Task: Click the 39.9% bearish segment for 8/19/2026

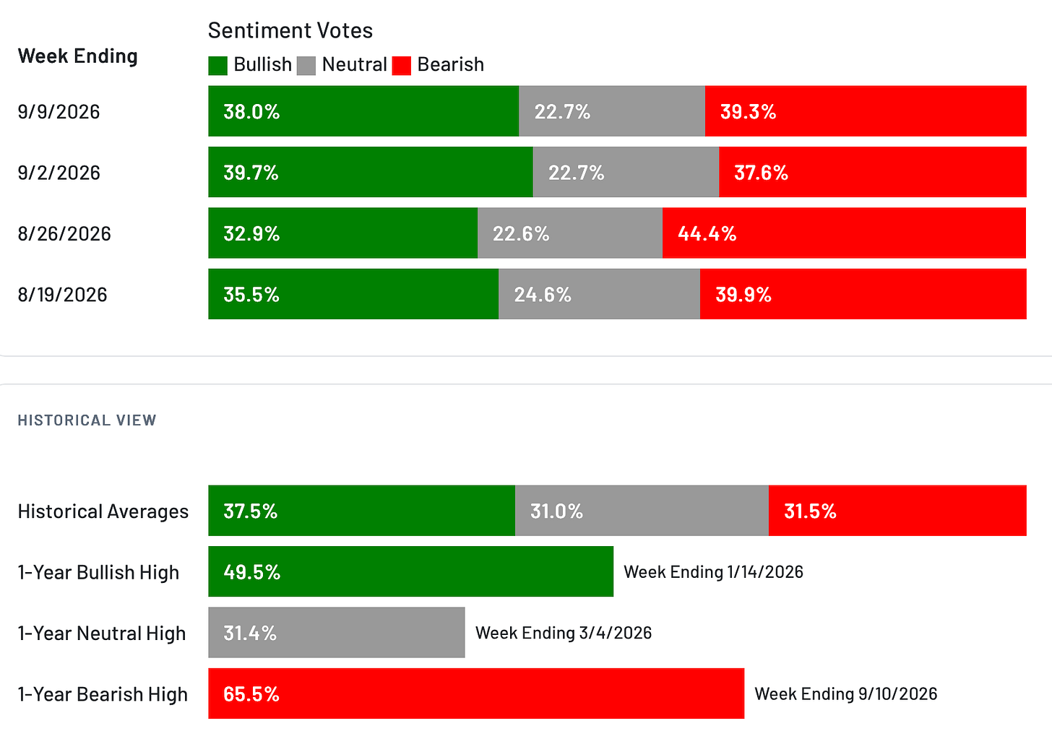Action: 863,294
